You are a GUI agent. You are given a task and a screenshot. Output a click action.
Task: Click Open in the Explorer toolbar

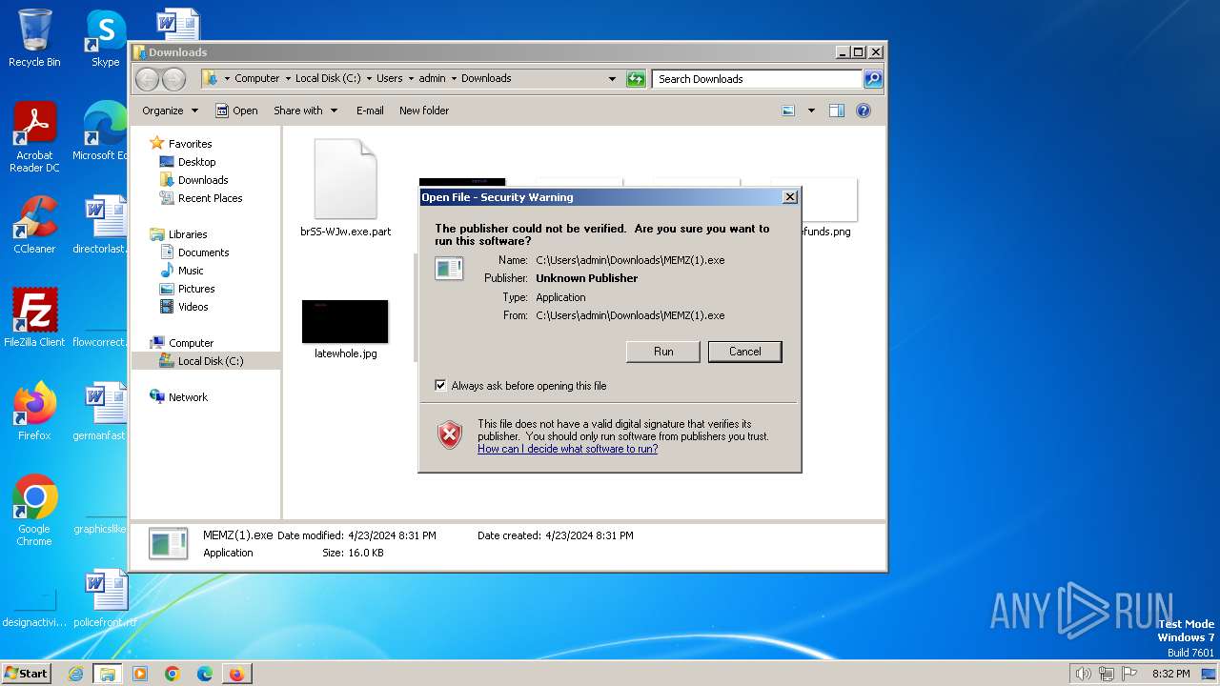tap(236, 111)
